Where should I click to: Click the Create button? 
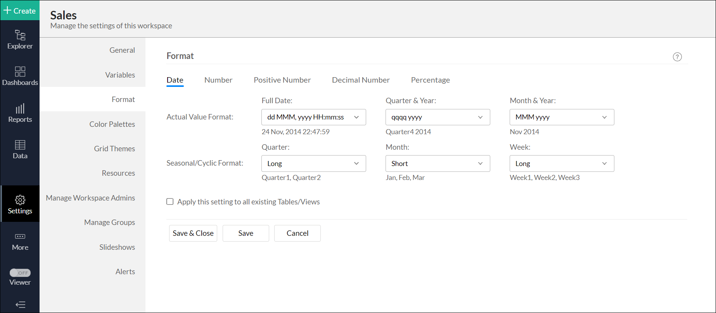point(20,10)
